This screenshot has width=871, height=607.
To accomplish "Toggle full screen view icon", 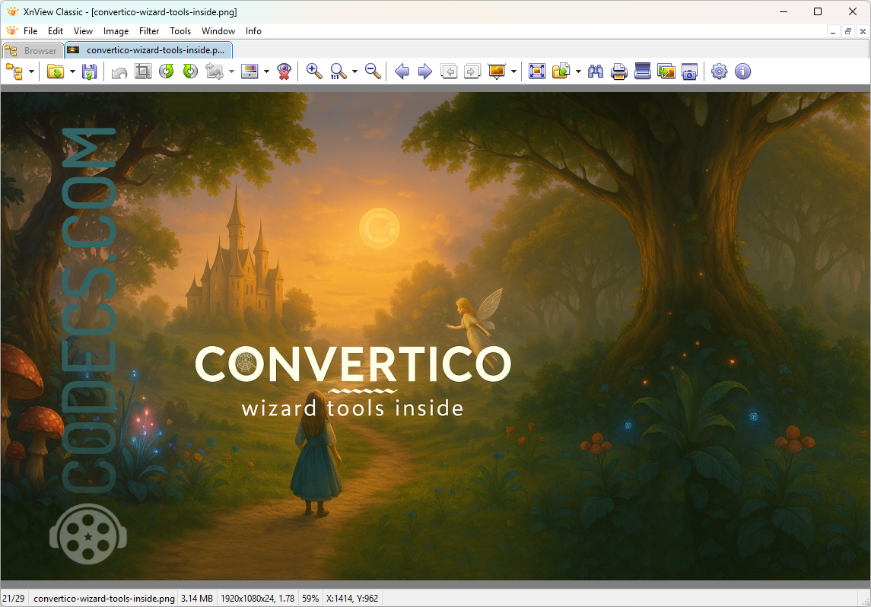I will 537,72.
